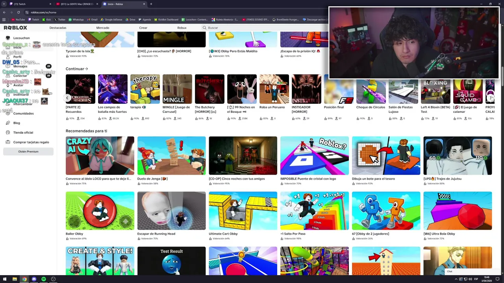Click the site info icon in address bar

27,12
